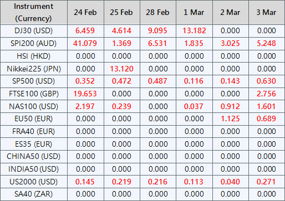Select the 3 Mar column header
Image resolution: width=285 pixels, height=201 pixels.
pyautogui.click(x=266, y=12)
